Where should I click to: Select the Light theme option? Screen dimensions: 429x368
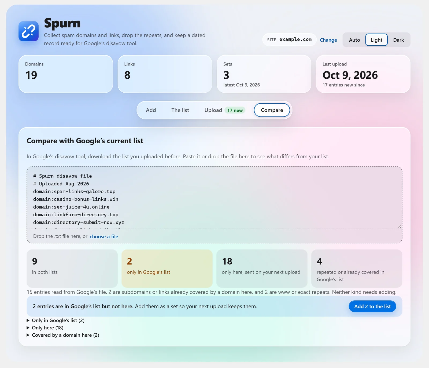tap(376, 40)
